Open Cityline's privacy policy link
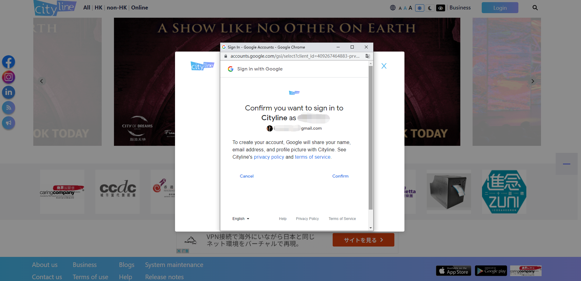 point(269,157)
